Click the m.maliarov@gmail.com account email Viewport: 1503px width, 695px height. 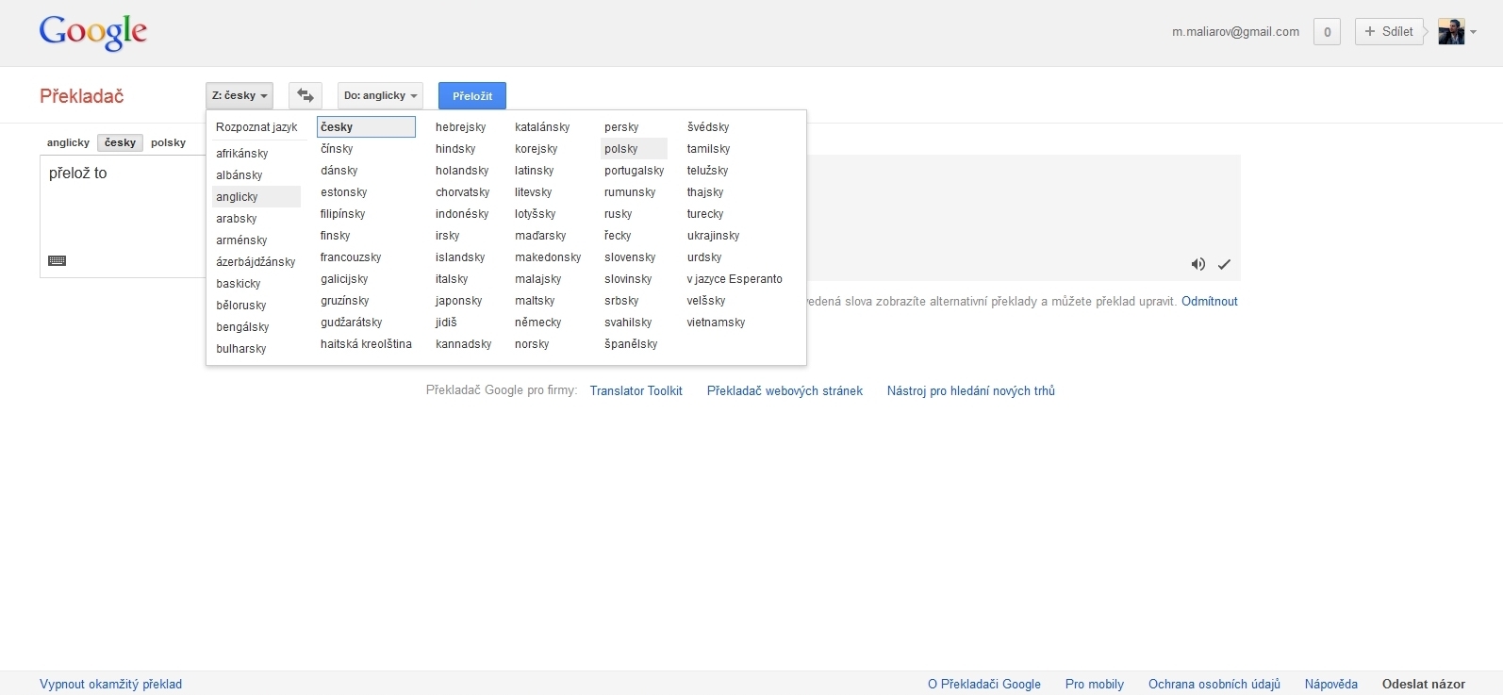pos(1235,32)
